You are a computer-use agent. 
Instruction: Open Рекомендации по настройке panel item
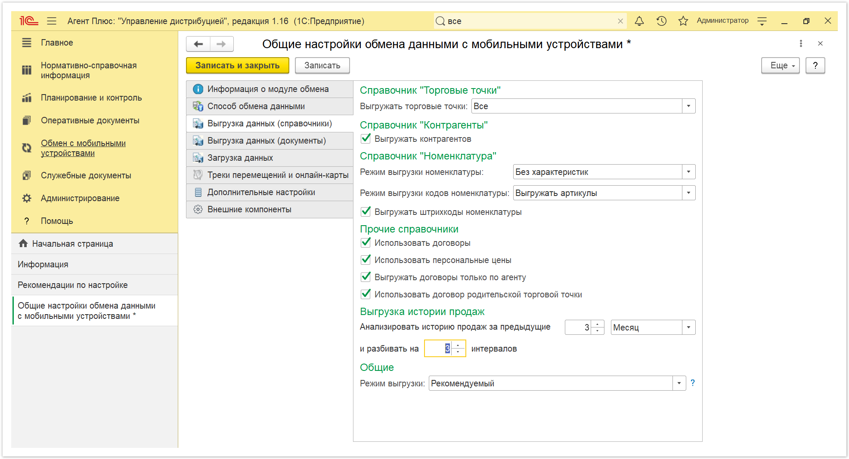click(95, 285)
